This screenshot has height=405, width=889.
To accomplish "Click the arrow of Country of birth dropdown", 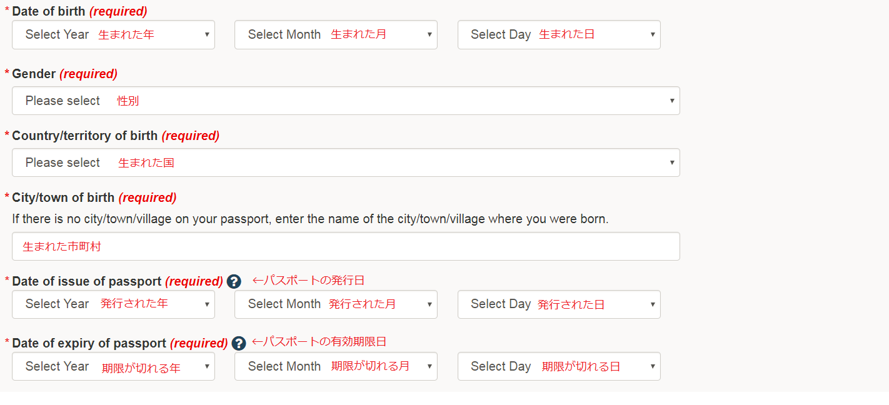I will click(x=672, y=162).
